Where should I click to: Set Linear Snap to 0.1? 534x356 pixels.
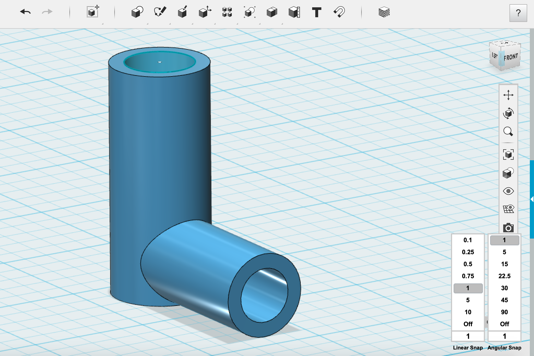pyautogui.click(x=468, y=240)
